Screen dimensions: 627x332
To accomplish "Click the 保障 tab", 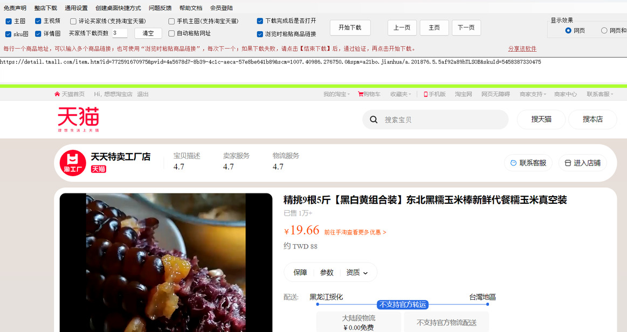I will pyautogui.click(x=300, y=273).
